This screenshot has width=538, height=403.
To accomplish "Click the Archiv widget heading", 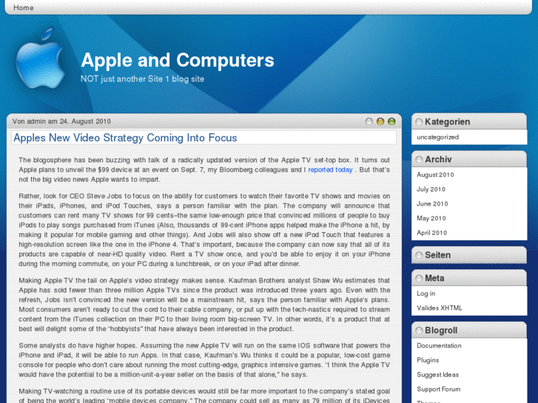I will pos(438,160).
